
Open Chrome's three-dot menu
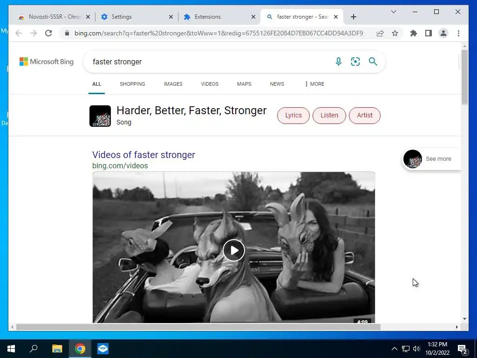458,33
